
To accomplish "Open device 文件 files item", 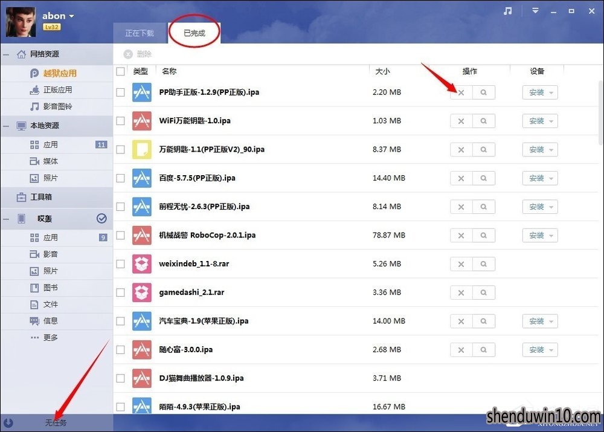I will (x=57, y=304).
